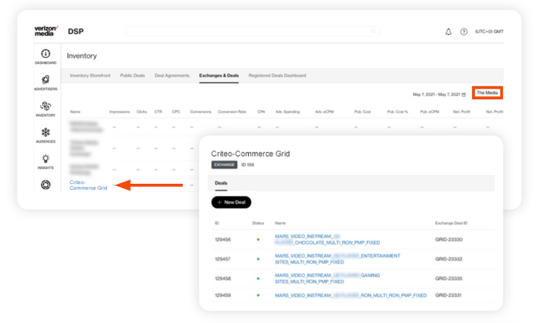Open the GAMING SITES deal link
This screenshot has width=548, height=323.
[x=327, y=279]
